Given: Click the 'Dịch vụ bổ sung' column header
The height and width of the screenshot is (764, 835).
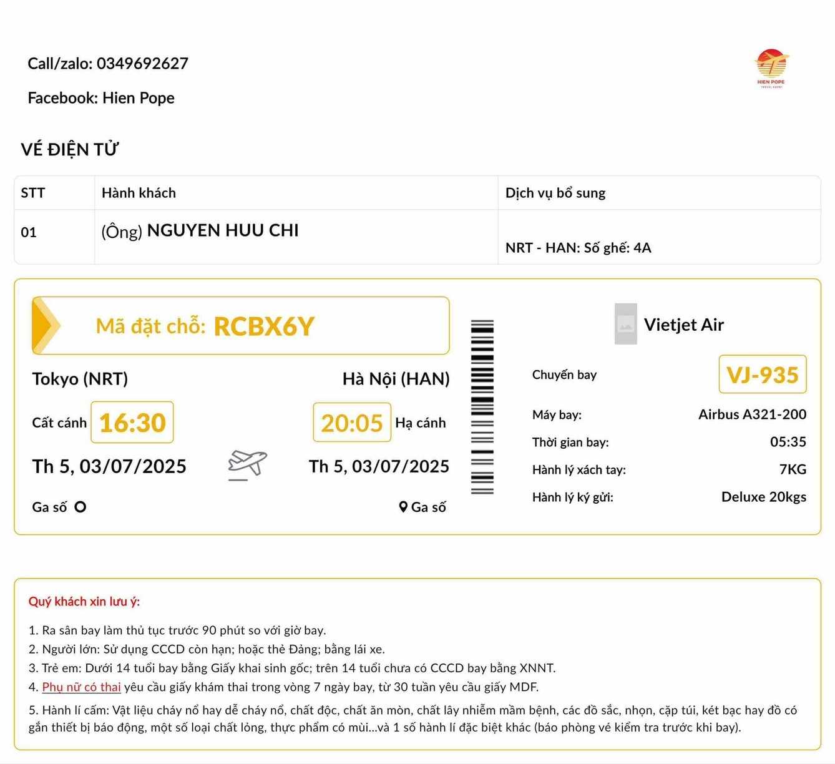Looking at the screenshot, I should (x=555, y=193).
